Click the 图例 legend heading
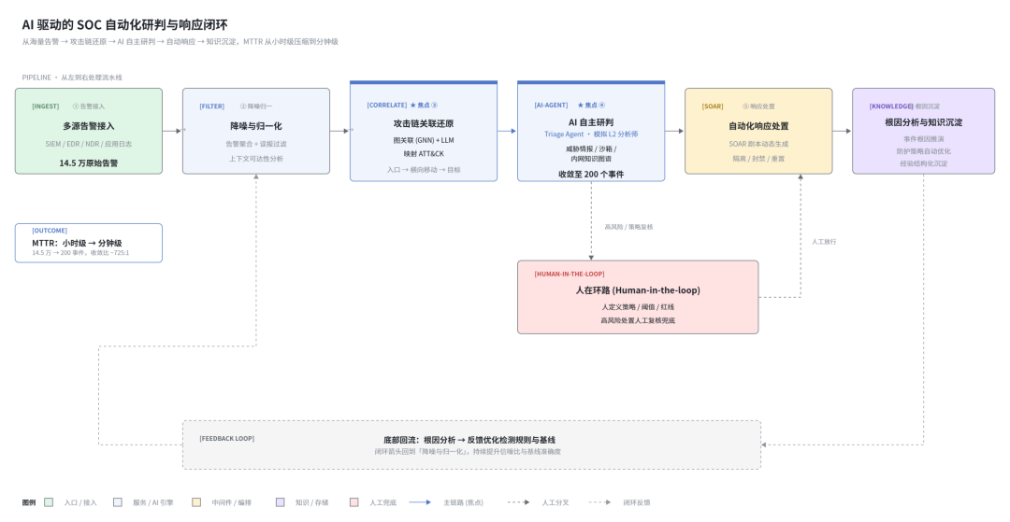The width and height of the screenshot is (1010, 522). point(29,502)
